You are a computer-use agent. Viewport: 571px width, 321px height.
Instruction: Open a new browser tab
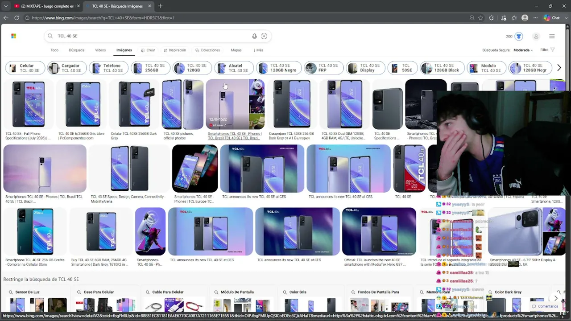pos(160,6)
